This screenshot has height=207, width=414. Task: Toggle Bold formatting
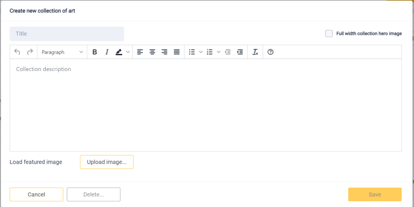[95, 52]
